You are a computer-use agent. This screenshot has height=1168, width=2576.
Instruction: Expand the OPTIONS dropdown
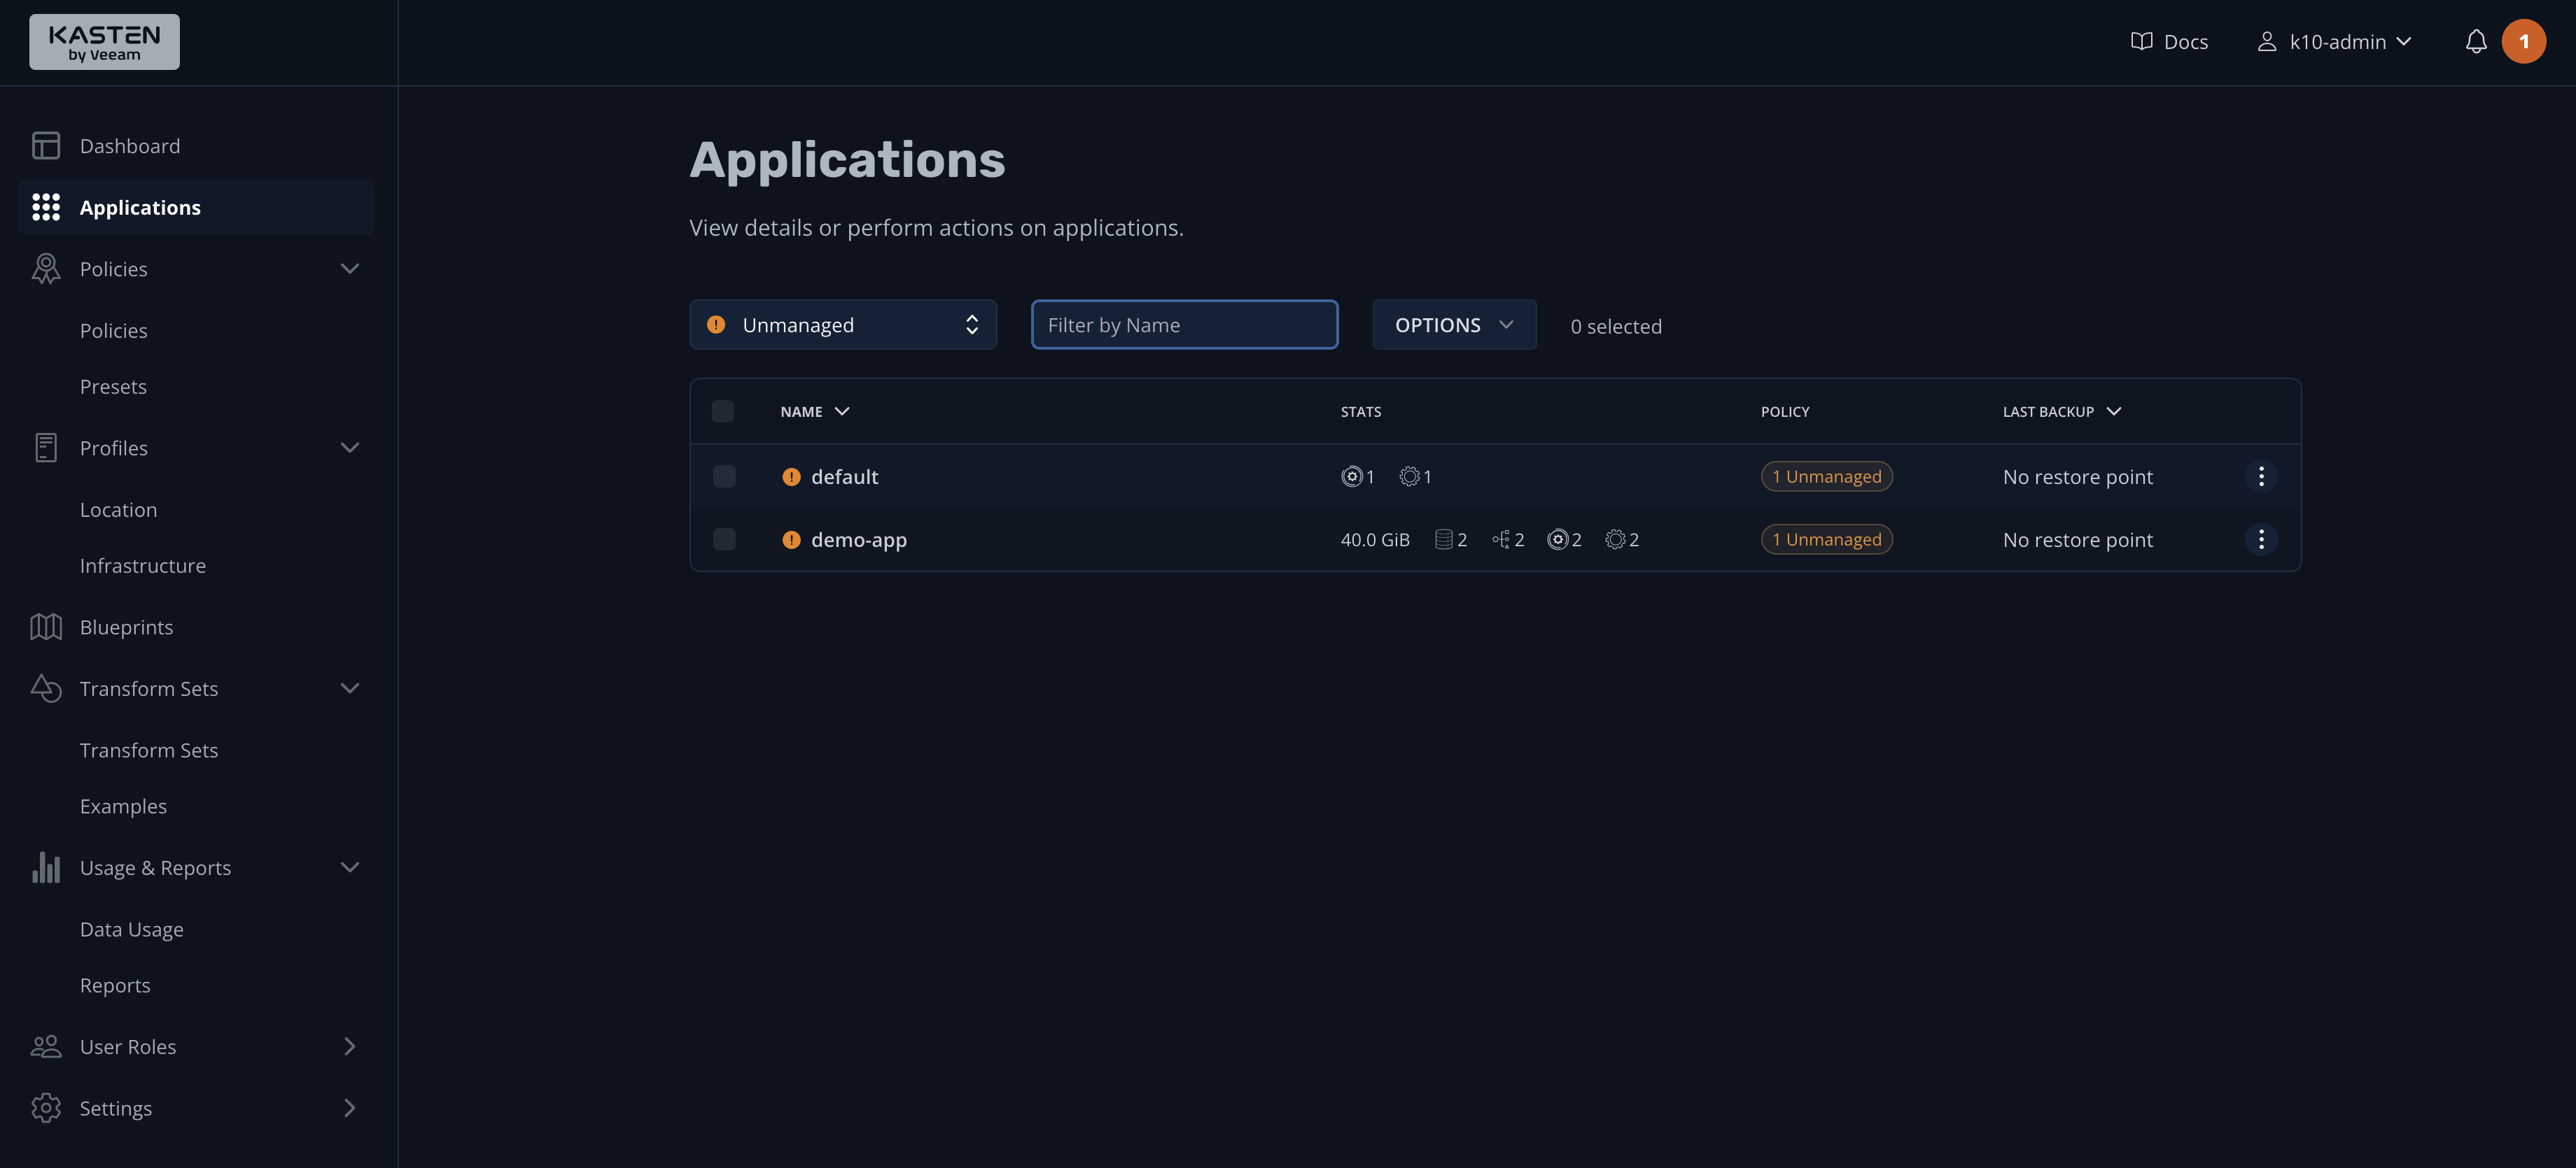click(x=1454, y=324)
